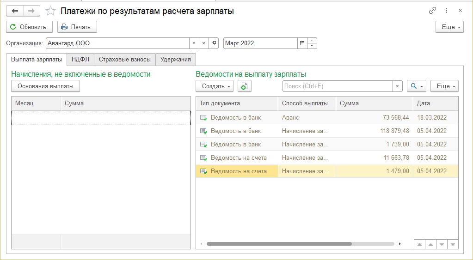The width and height of the screenshot is (473, 260).
Task: Clear the Организация field
Action: pos(204,43)
